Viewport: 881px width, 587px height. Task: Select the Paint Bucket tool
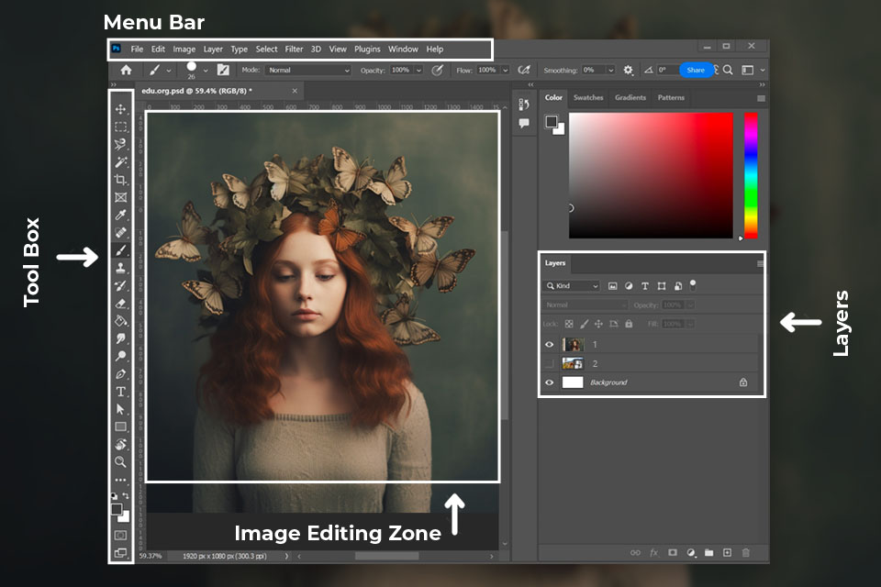120,321
